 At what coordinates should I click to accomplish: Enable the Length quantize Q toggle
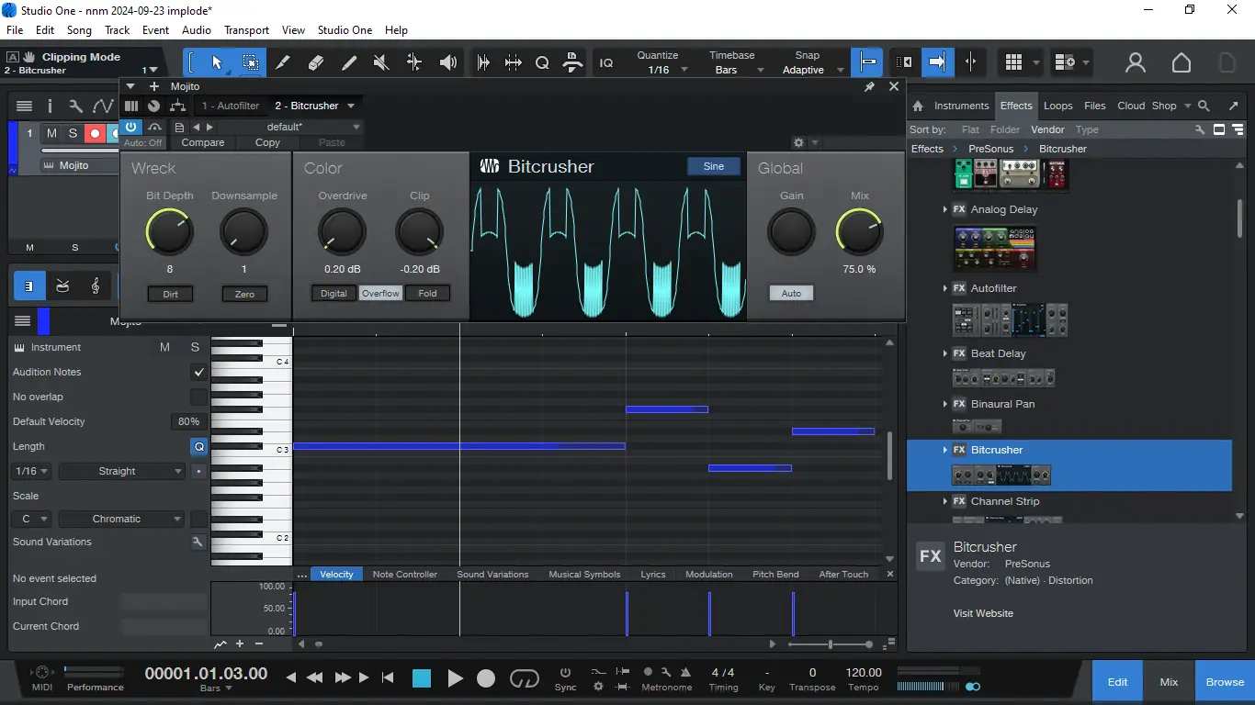point(198,447)
